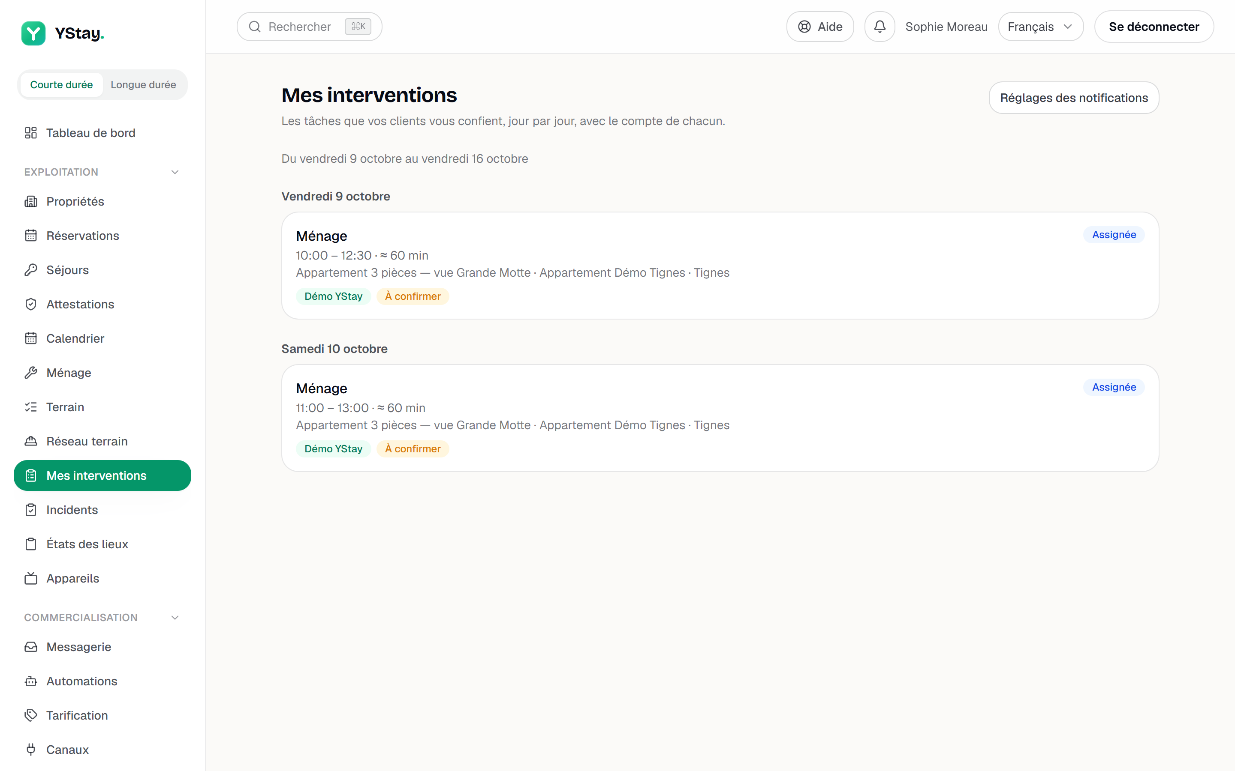Image resolution: width=1235 pixels, height=771 pixels.
Task: Click À confirmer tag on 10:00 task
Action: click(413, 296)
